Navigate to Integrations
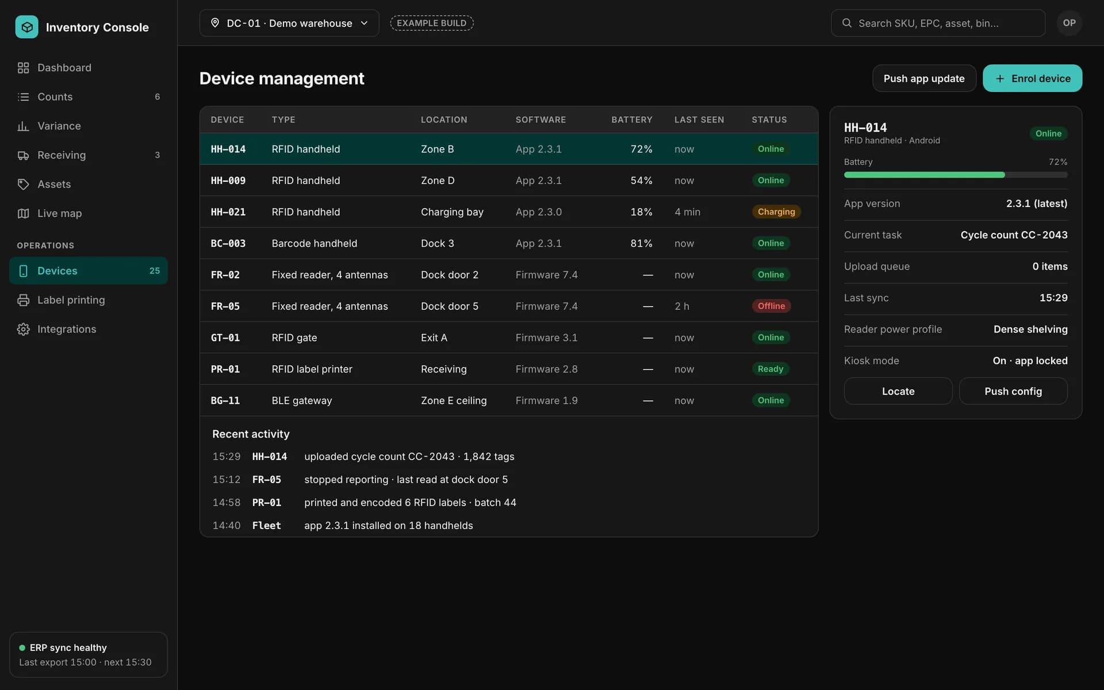This screenshot has height=690, width=1104. [89, 329]
